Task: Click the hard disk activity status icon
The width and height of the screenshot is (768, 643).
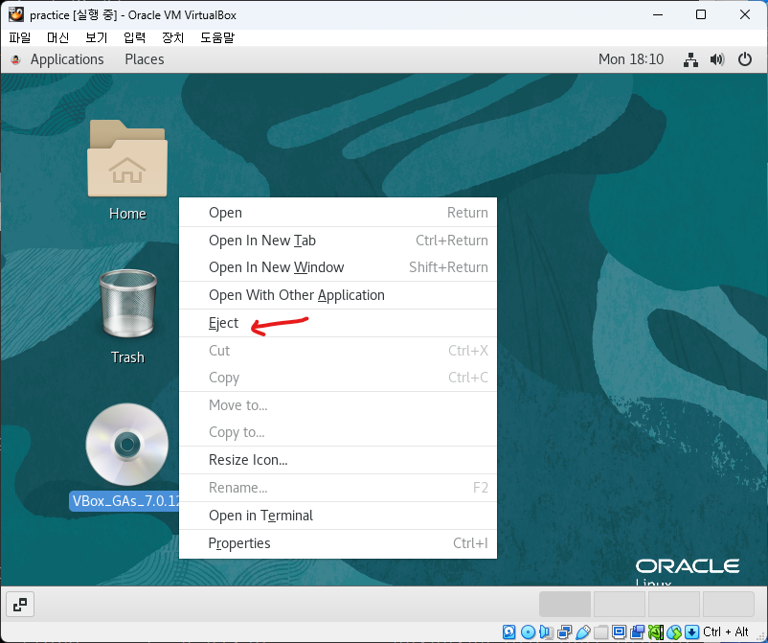Action: 509,632
